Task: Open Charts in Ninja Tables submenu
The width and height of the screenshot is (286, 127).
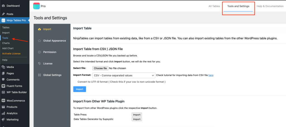Action: (6, 43)
